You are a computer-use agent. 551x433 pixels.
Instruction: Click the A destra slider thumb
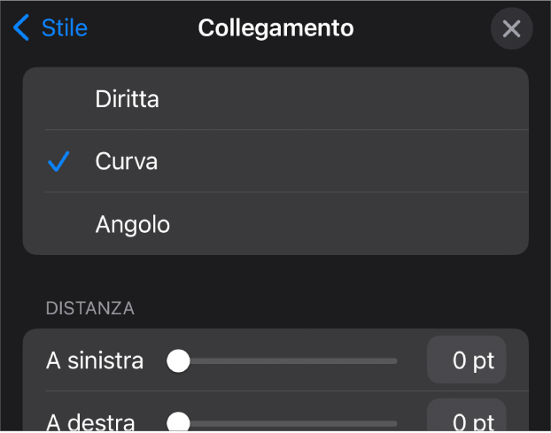178,421
